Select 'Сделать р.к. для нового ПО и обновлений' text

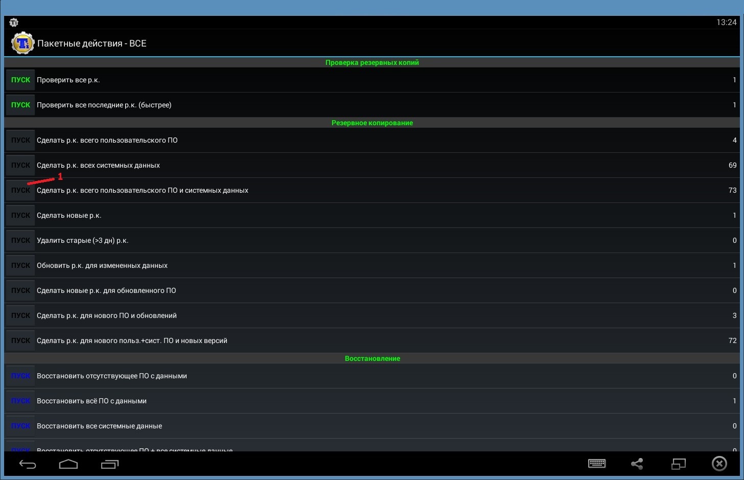click(107, 315)
